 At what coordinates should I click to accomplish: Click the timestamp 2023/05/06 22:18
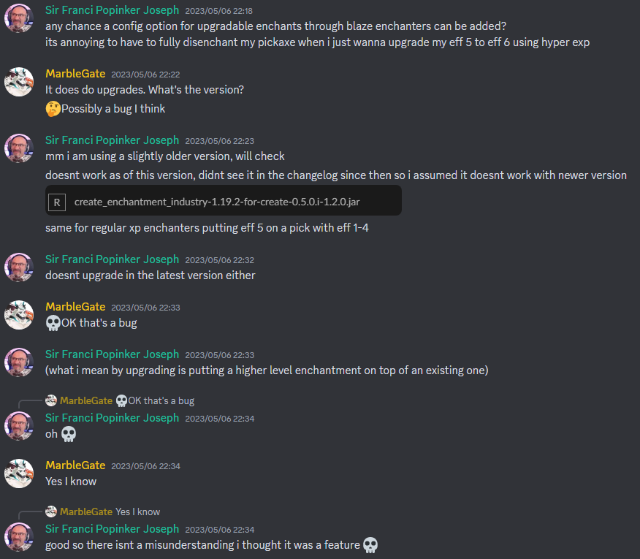(219, 10)
